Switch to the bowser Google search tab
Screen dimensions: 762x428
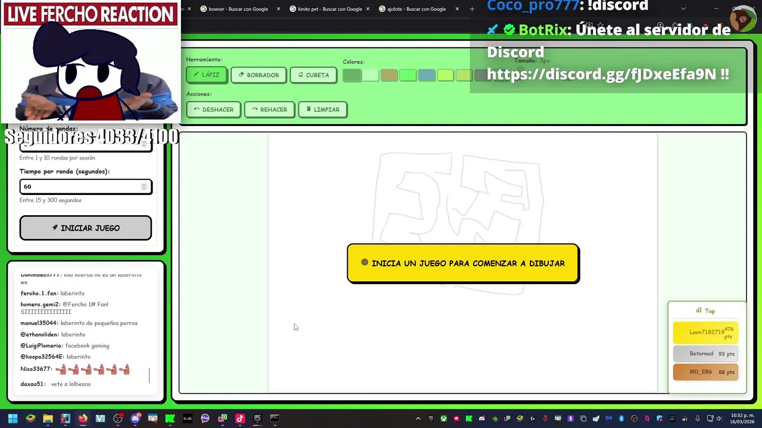click(238, 9)
